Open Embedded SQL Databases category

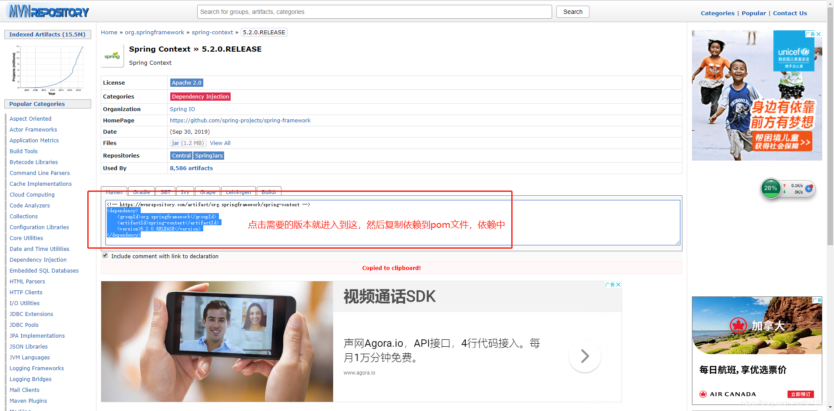[44, 270]
